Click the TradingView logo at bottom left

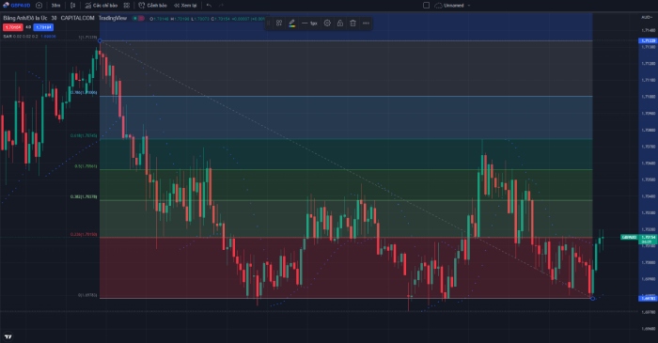8,336
